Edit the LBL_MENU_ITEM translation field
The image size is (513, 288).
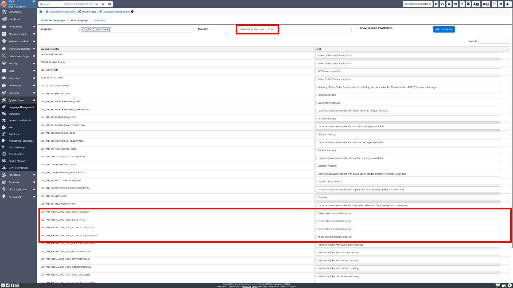click(408, 71)
